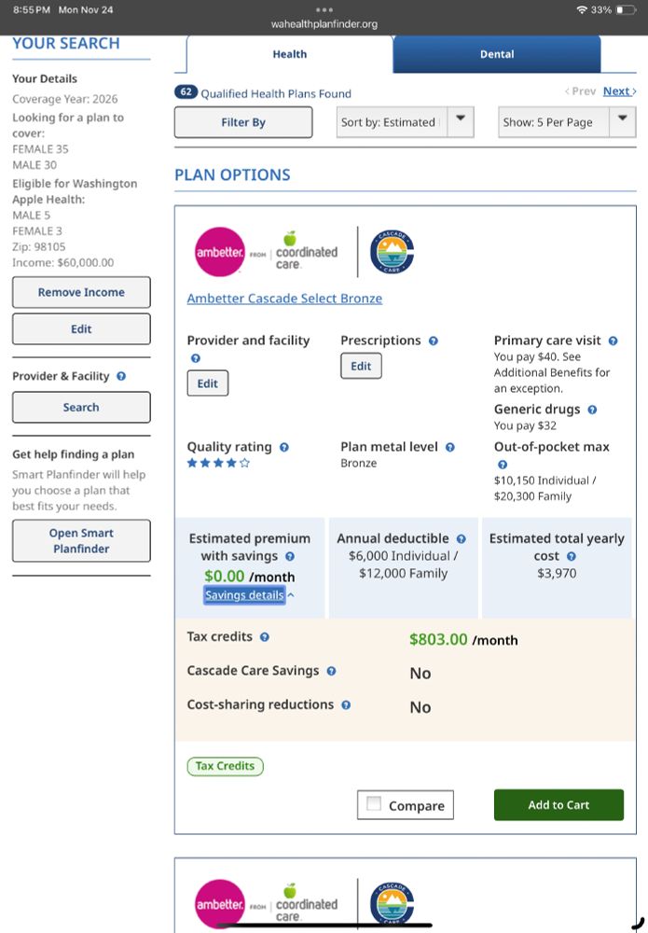Go to the Next page of plans
Screen dimensions: 648x933
(x=617, y=91)
